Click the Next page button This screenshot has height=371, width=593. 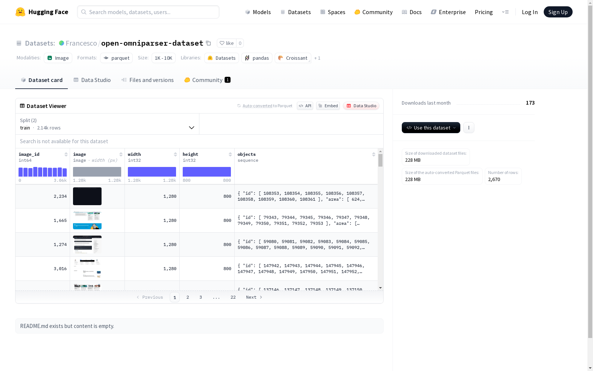point(254,297)
